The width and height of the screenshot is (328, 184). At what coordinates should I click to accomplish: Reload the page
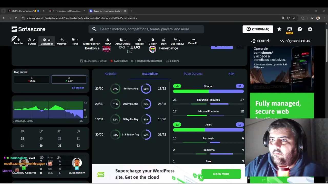click(16, 18)
